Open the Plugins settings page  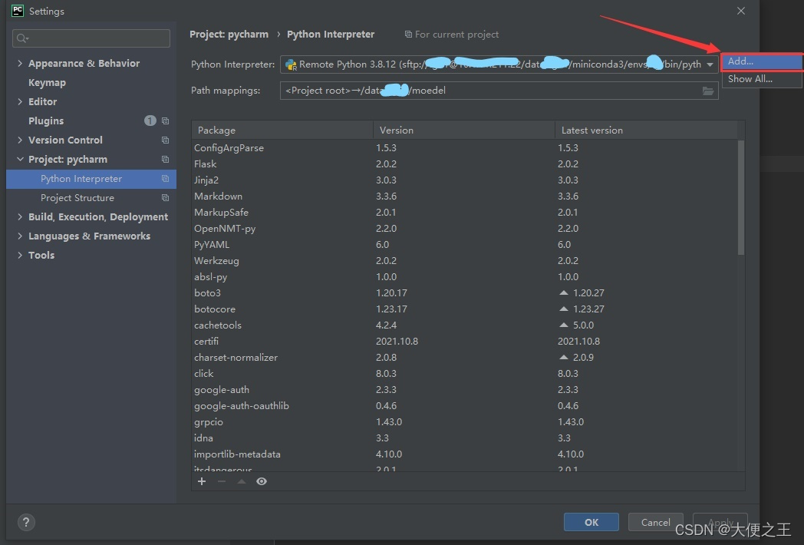(46, 121)
